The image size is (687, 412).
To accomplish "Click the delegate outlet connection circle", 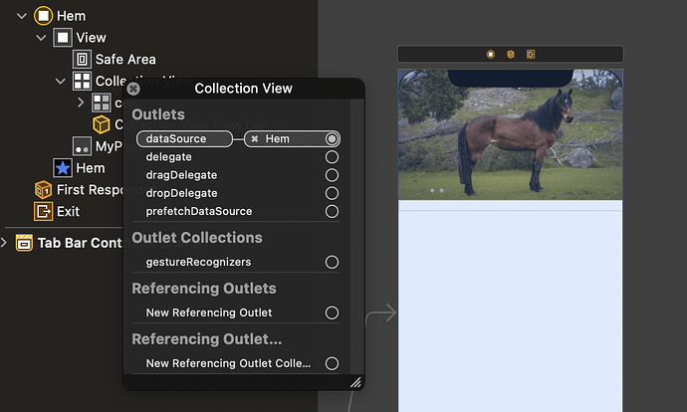I will pyautogui.click(x=332, y=157).
